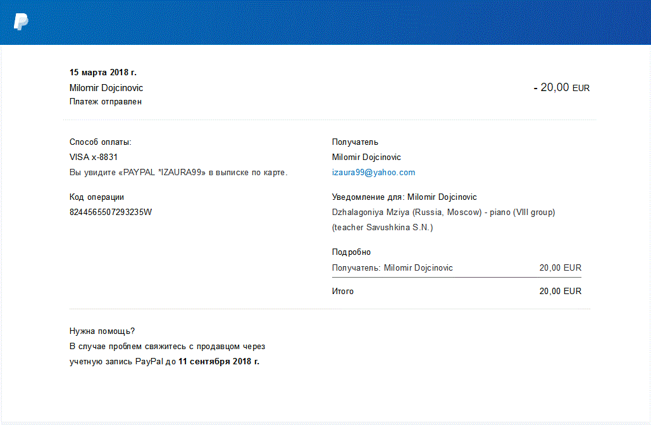
Task: Select the VISA x-8831 payment method
Action: pyautogui.click(x=94, y=157)
